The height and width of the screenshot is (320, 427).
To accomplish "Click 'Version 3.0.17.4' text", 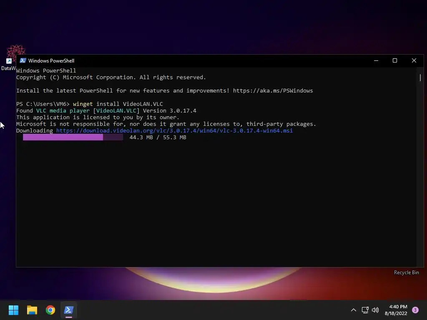I will [x=170, y=111].
